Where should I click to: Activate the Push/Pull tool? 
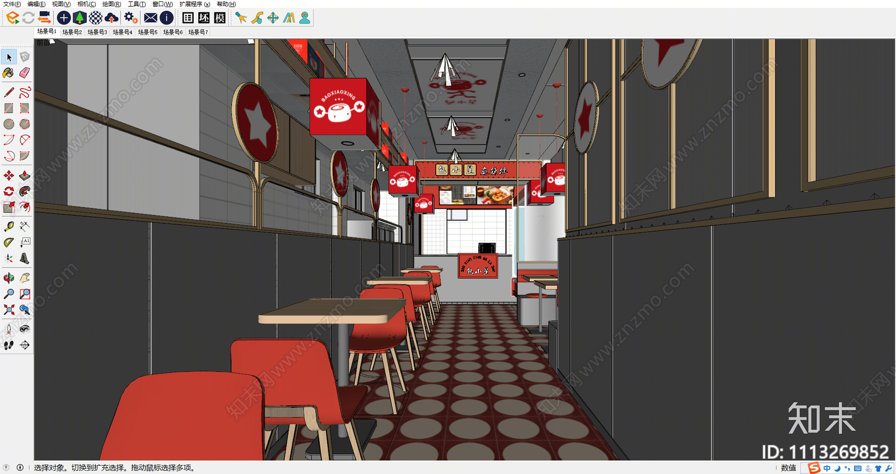click(x=25, y=176)
